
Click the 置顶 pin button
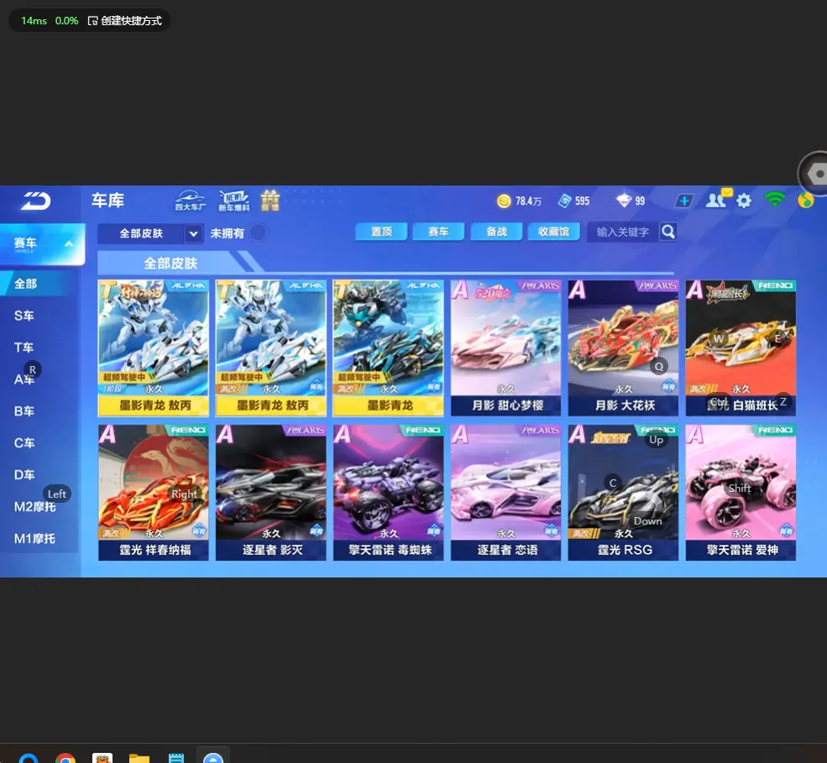click(x=381, y=232)
